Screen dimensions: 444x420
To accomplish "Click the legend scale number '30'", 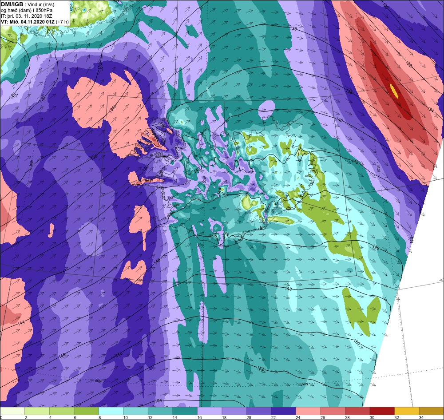I will (372, 417).
